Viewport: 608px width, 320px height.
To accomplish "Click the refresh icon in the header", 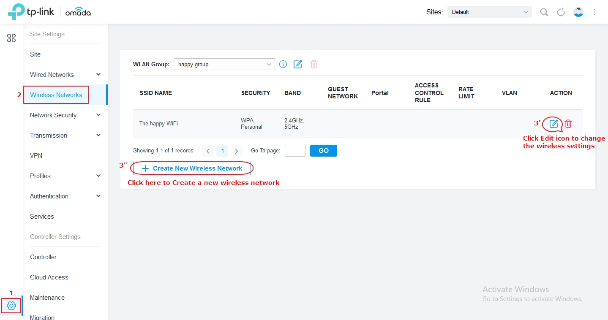I will [561, 12].
